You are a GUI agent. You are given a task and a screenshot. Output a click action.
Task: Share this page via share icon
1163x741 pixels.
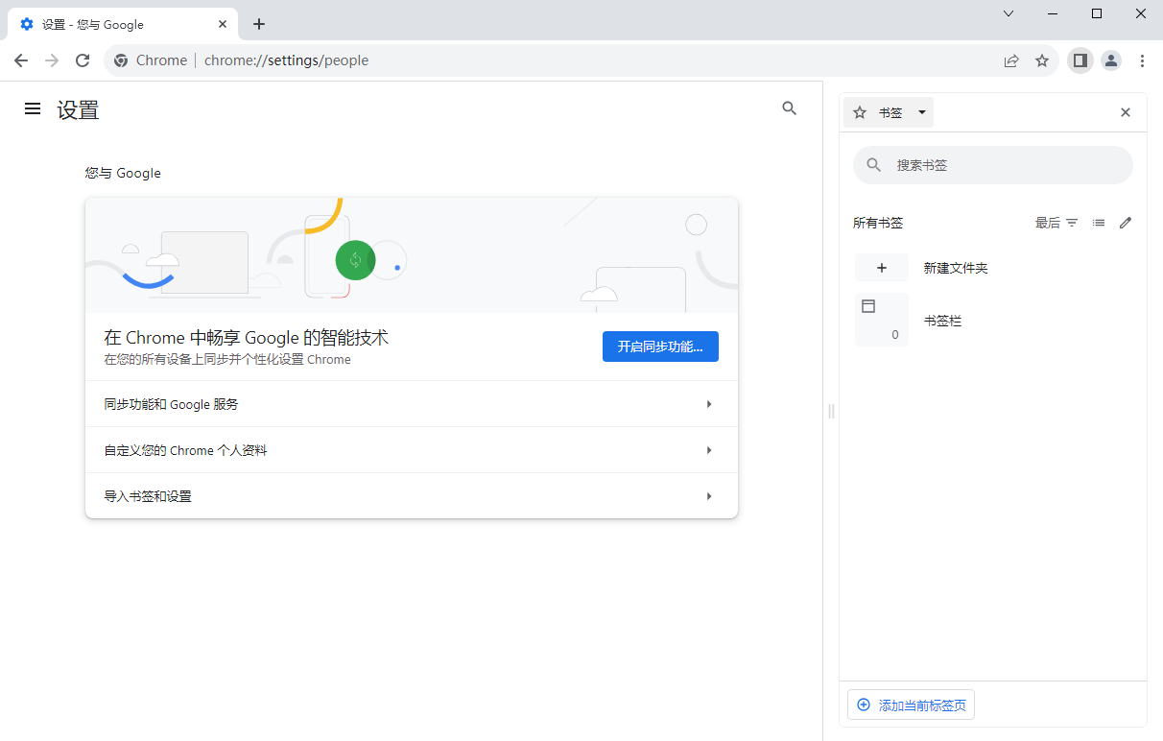pyautogui.click(x=1011, y=60)
